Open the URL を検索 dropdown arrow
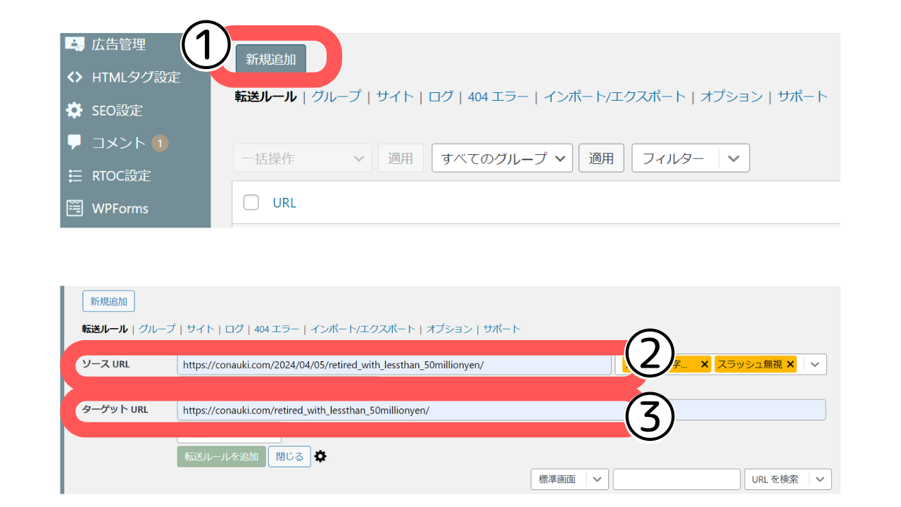 tap(820, 479)
